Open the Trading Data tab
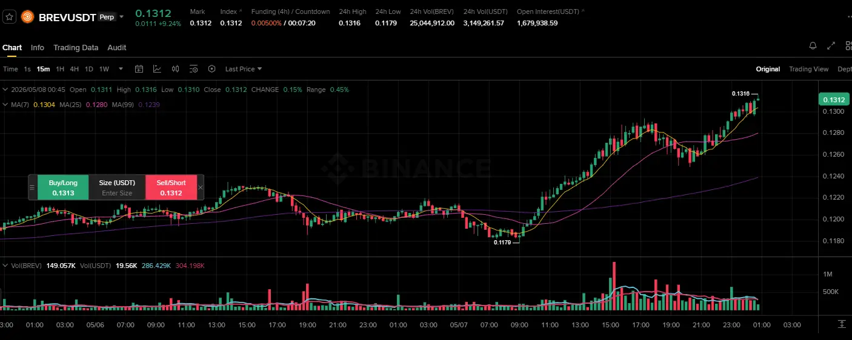This screenshot has width=852, height=340. tap(76, 48)
